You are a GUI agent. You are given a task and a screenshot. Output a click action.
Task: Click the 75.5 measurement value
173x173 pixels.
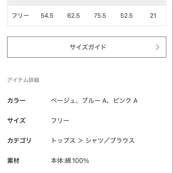coord(100,16)
